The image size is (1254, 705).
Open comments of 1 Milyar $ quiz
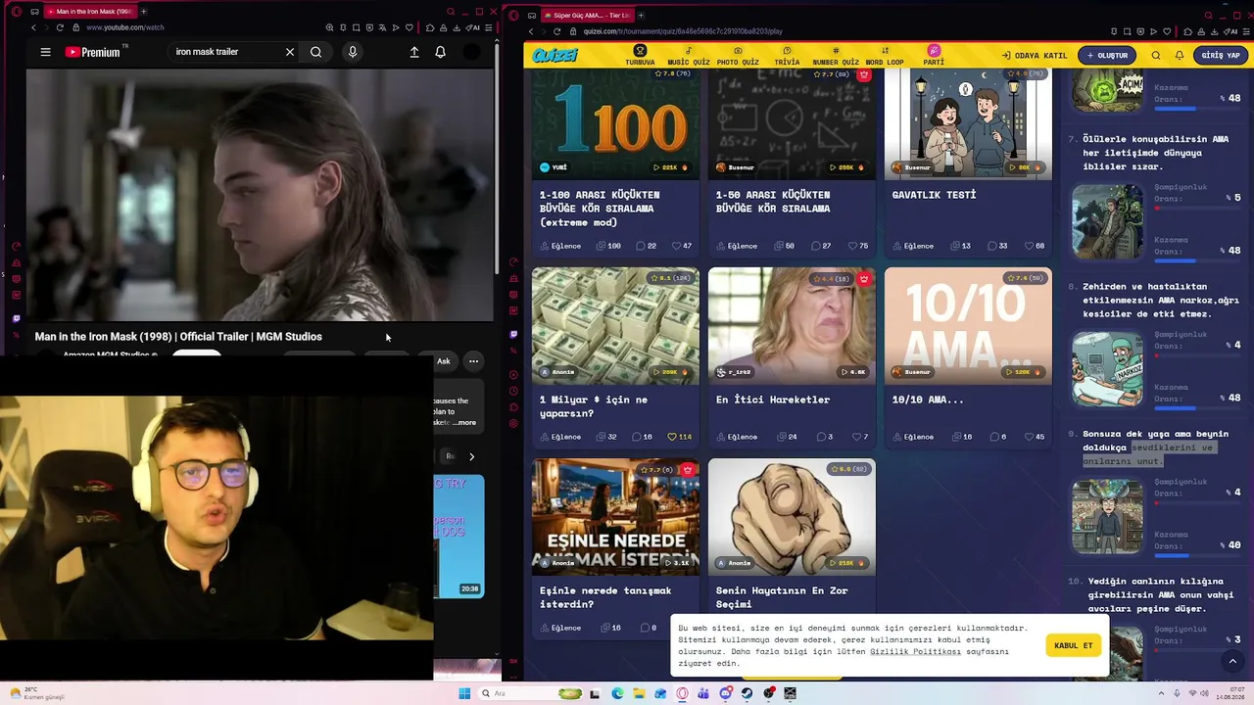point(643,437)
